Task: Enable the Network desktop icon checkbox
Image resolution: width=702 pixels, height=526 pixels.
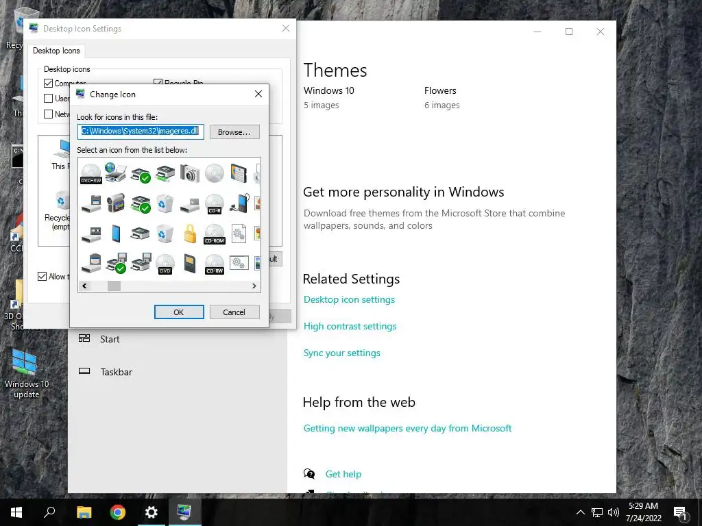Action: tap(49, 114)
